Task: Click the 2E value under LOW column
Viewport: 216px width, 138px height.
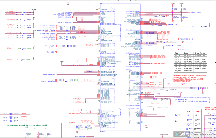Action: [188, 115]
